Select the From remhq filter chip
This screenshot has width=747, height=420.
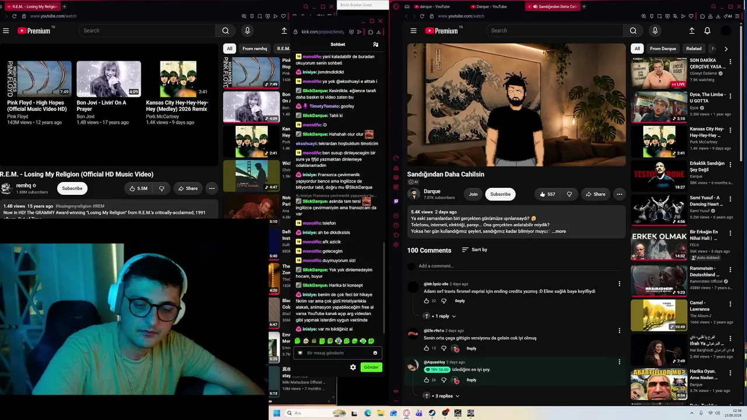254,49
